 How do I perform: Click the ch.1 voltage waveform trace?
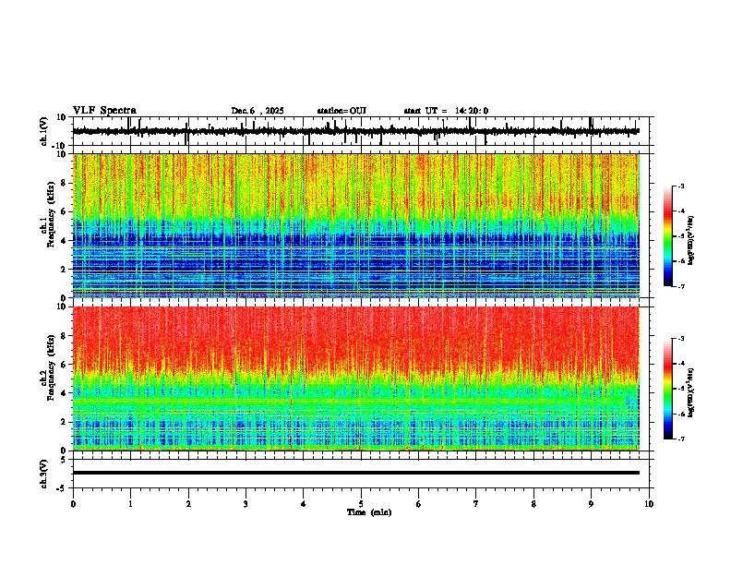pos(355,131)
